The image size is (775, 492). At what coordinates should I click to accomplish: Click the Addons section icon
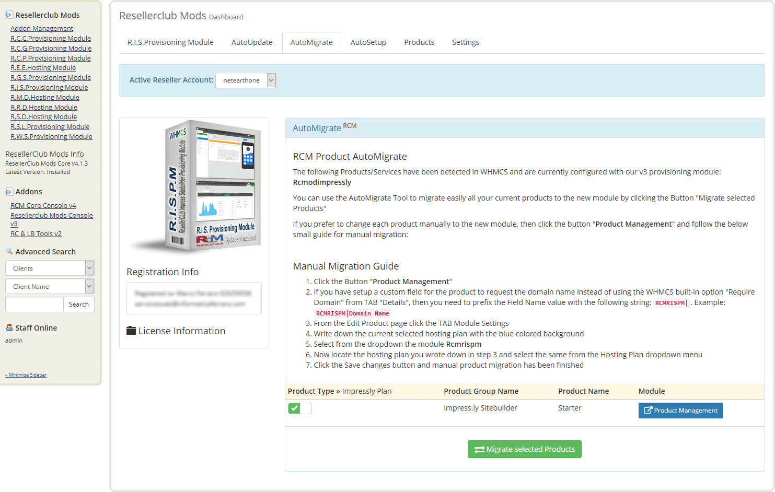click(x=9, y=192)
